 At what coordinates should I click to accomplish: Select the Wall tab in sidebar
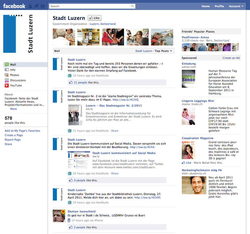(x=25, y=64)
